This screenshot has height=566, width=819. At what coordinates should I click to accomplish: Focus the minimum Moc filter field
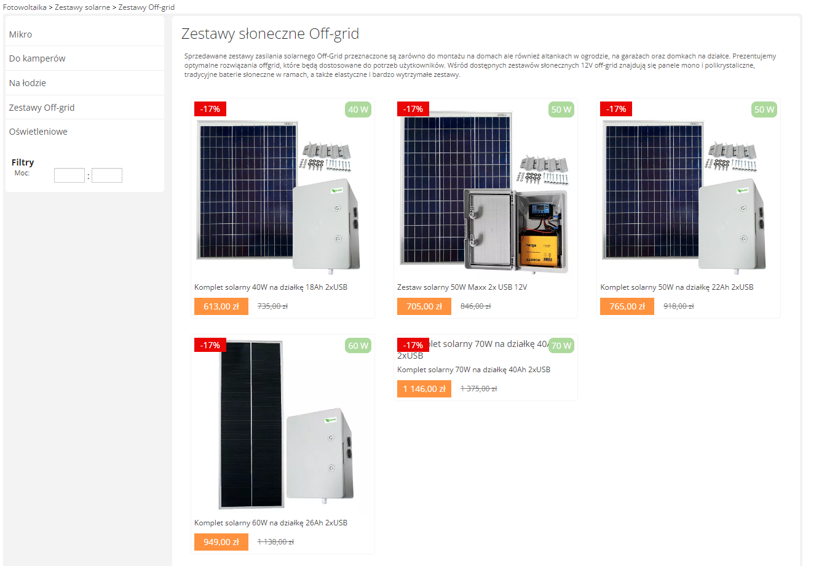pos(69,175)
